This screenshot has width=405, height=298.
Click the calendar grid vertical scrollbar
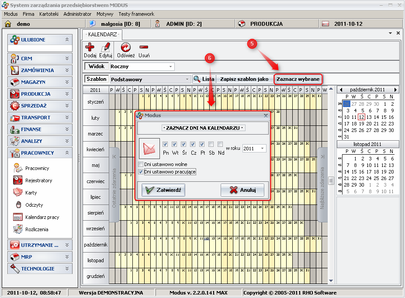[x=331, y=180]
